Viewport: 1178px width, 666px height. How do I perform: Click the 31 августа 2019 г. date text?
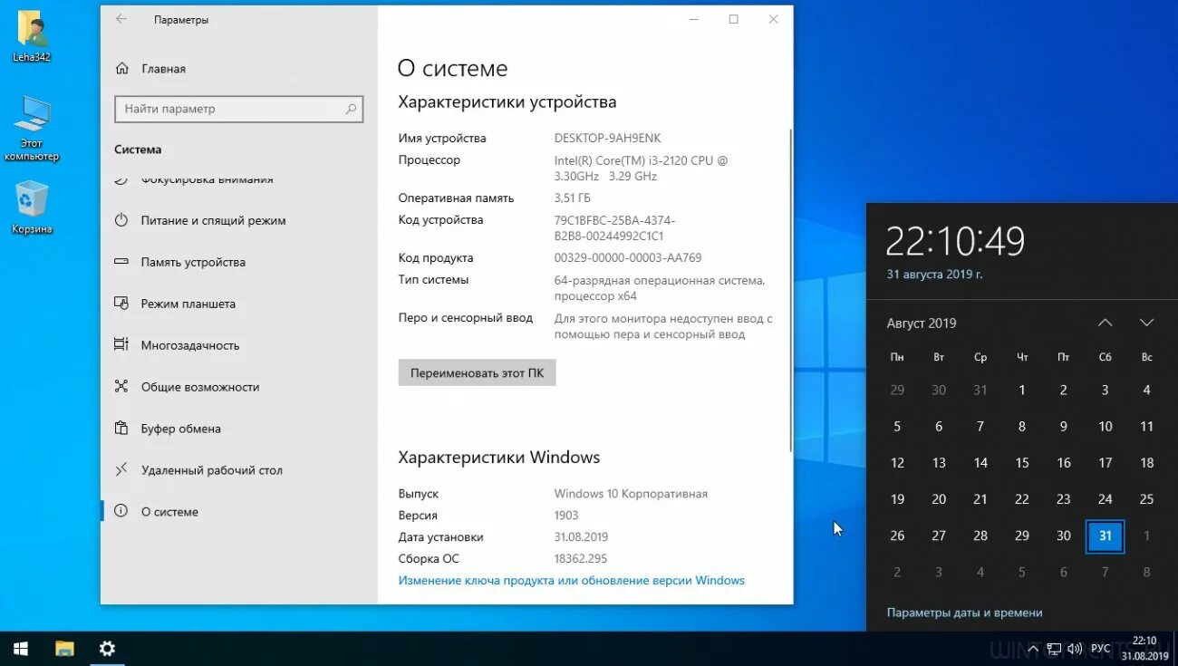pos(934,274)
